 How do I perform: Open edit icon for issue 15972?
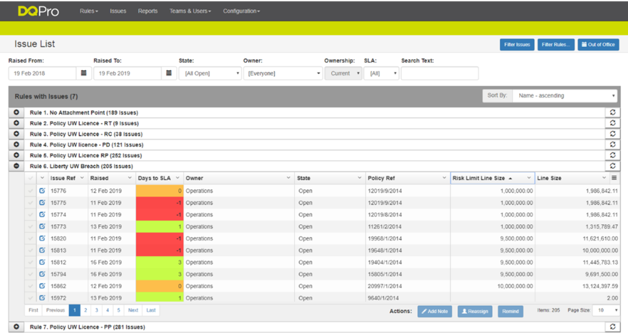(x=42, y=298)
